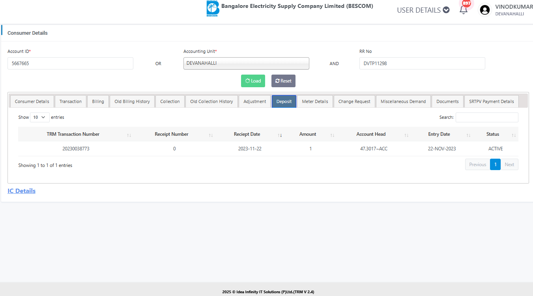Click the BESCOM logo icon
This screenshot has height=296, width=533.
click(x=213, y=9)
